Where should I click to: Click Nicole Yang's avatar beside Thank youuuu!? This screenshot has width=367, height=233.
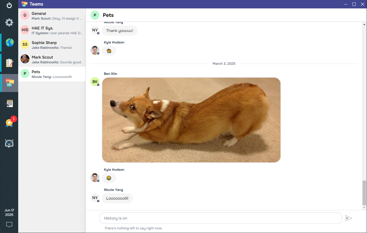click(x=95, y=30)
